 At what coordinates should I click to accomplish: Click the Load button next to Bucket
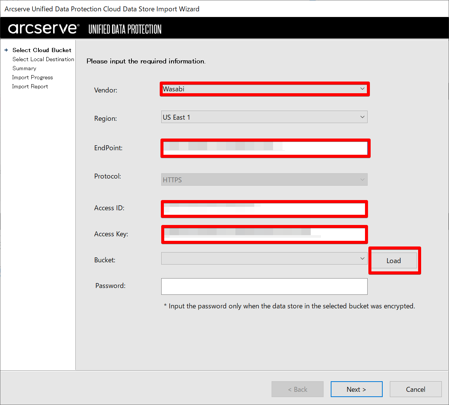point(394,260)
